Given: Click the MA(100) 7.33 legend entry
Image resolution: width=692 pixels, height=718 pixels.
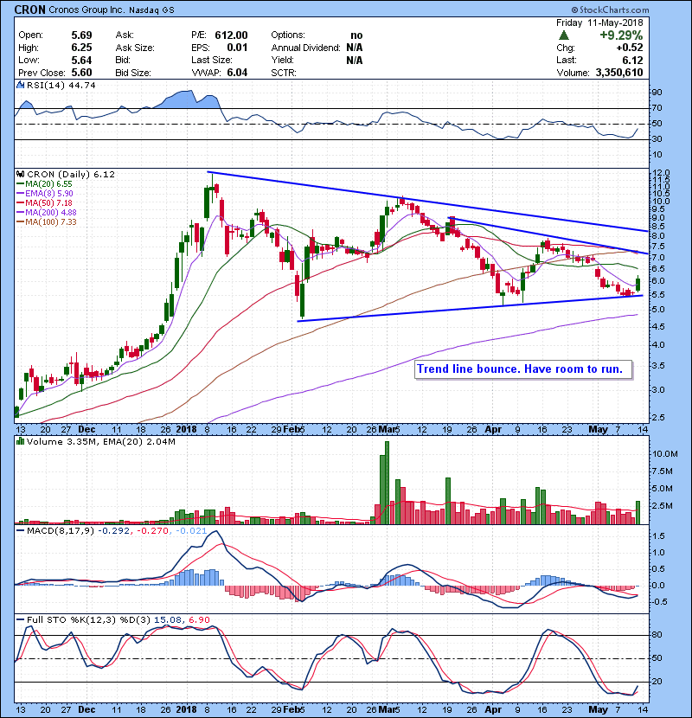Looking at the screenshot, I should click(51, 222).
